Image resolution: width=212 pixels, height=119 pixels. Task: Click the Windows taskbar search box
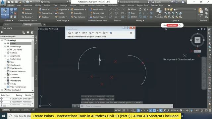[20, 116]
